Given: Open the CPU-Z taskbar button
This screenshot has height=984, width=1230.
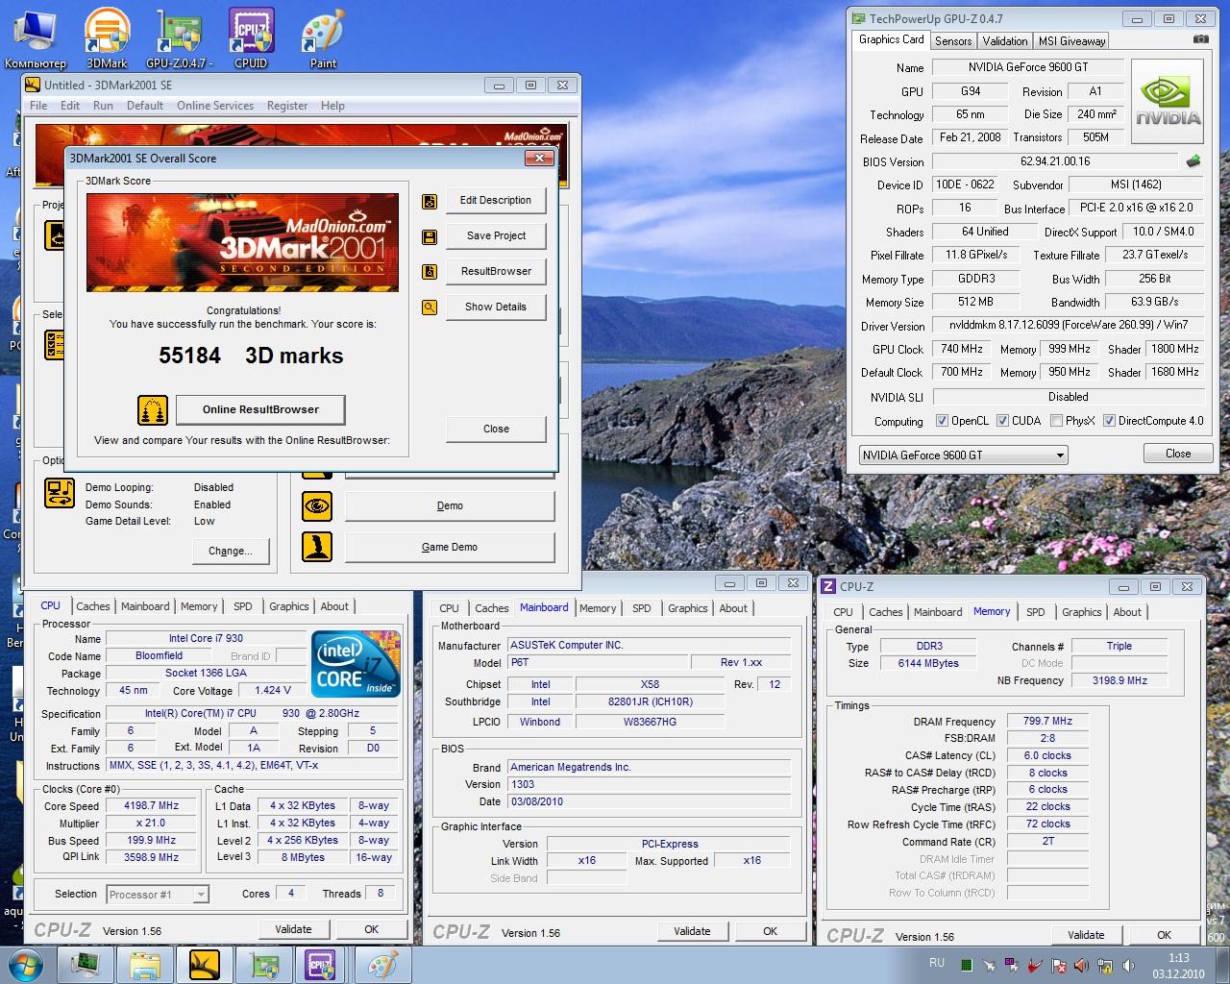Looking at the screenshot, I should point(320,964).
